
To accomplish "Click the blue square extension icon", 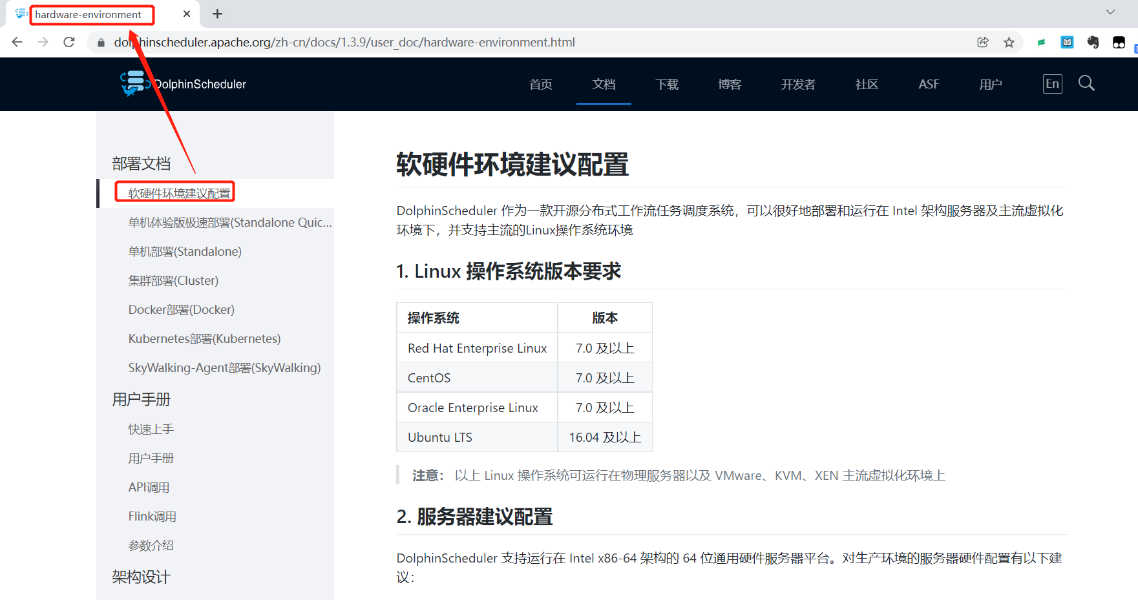I will click(1067, 43).
